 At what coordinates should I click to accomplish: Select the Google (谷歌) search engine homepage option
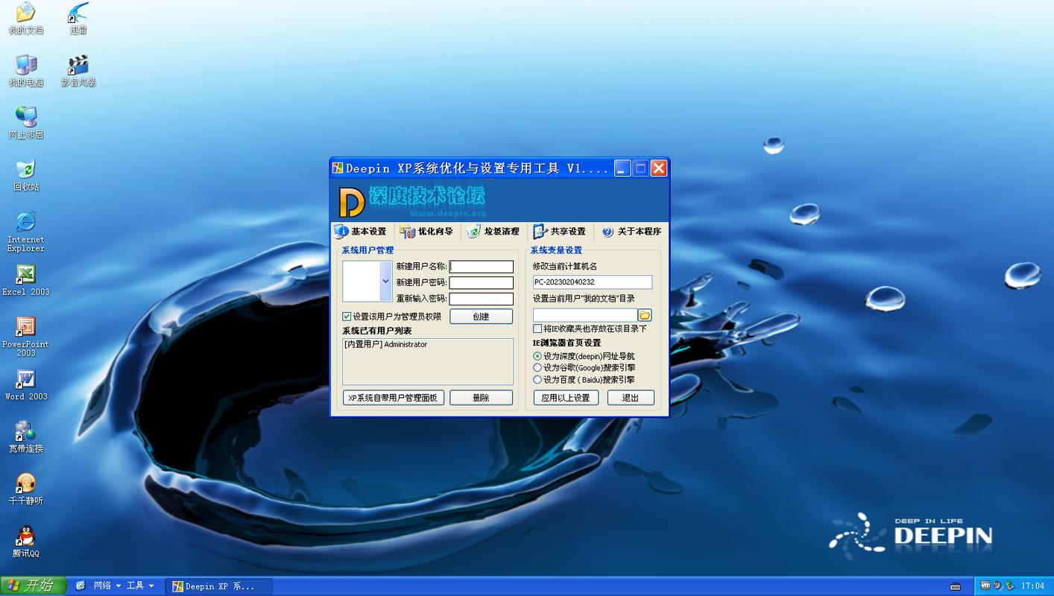point(537,367)
